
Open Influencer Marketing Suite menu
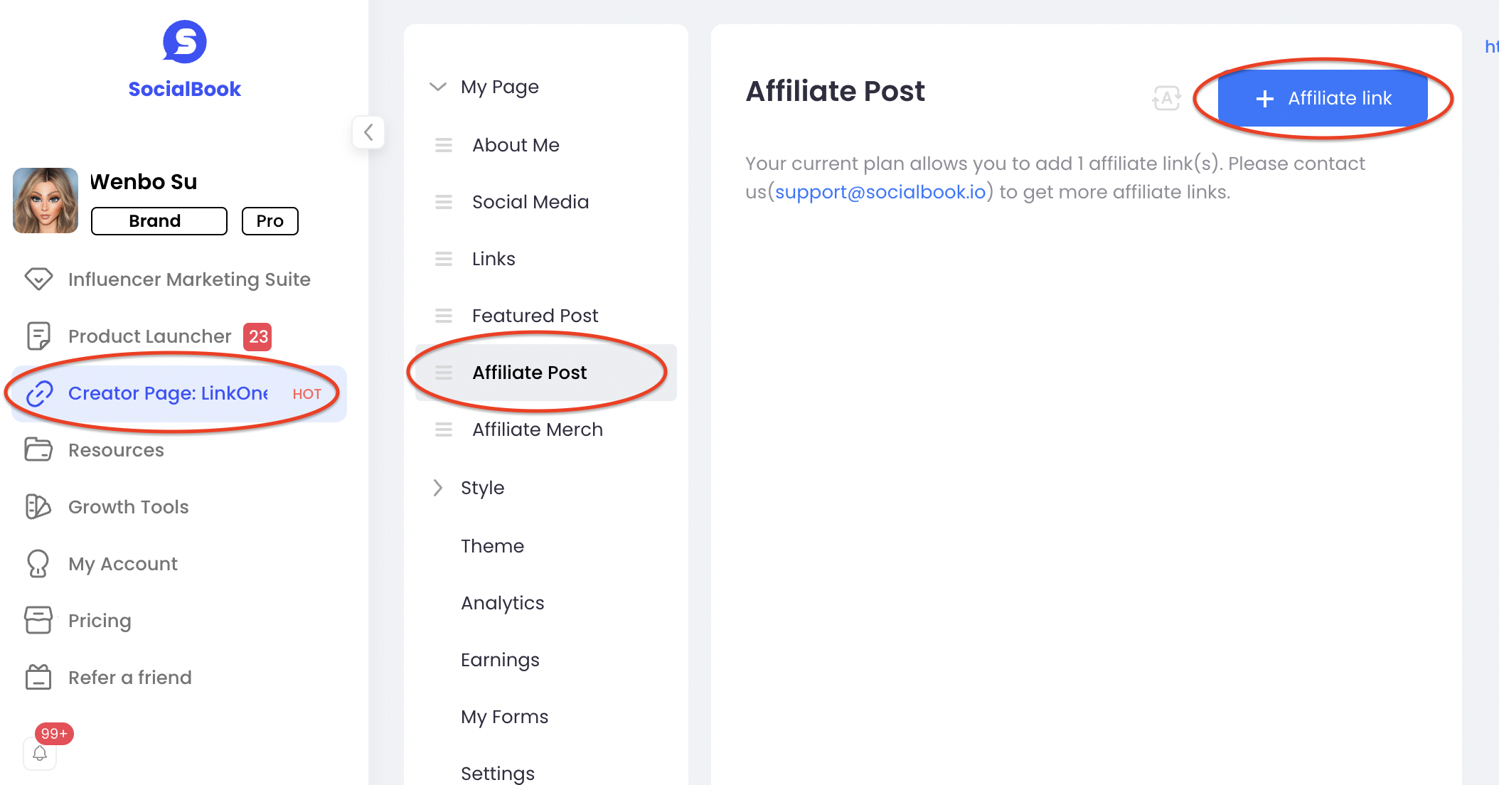179,279
